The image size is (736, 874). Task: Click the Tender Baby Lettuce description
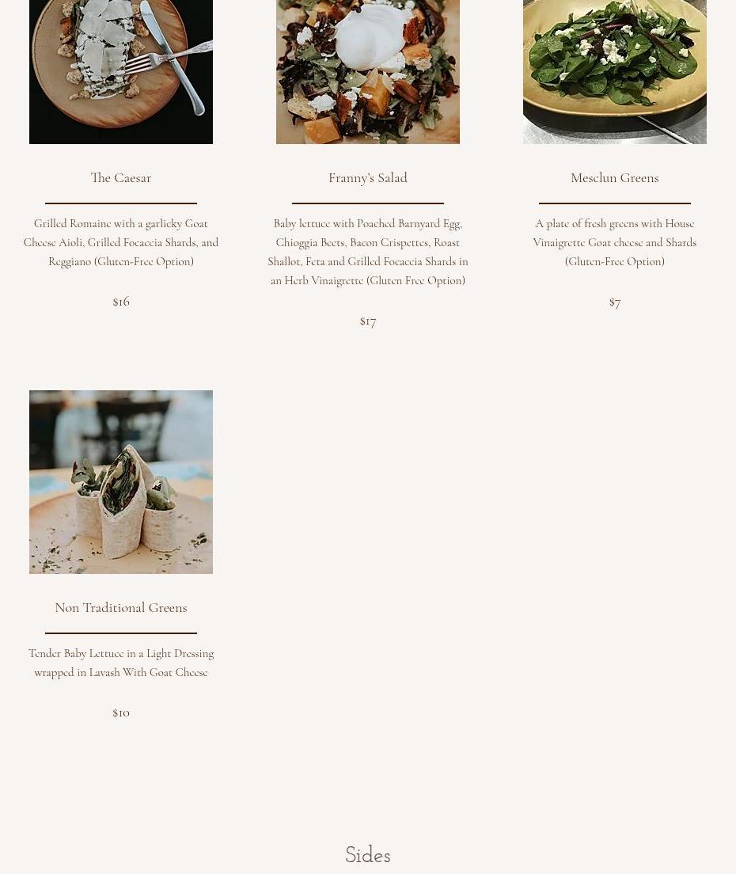point(121,663)
